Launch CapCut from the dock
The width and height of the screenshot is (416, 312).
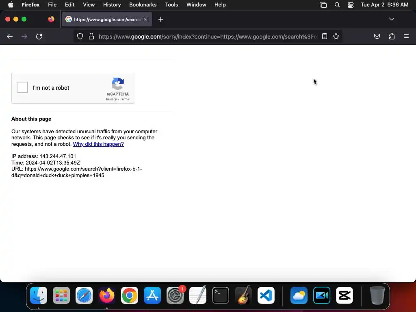tap(344, 295)
